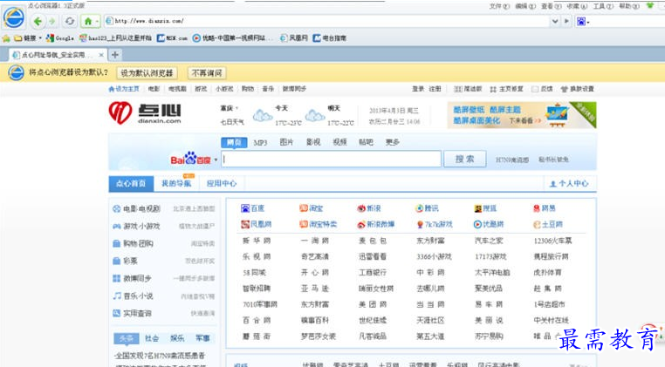Click 彩票 sidebar category
The height and width of the screenshot is (367, 665).
[x=125, y=261]
